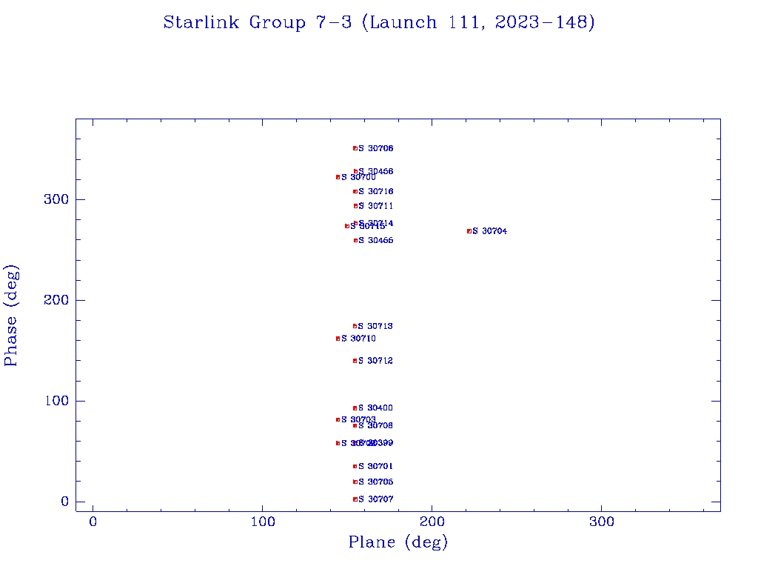Select the "S 30710" satellite label
Viewport: 758px width, 569px height.
click(x=359, y=339)
